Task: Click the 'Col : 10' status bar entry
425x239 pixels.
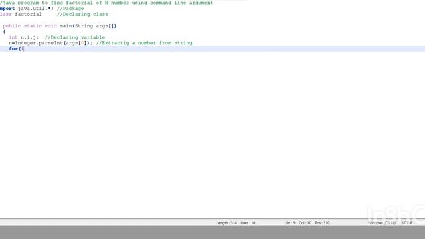Action: coord(305,223)
